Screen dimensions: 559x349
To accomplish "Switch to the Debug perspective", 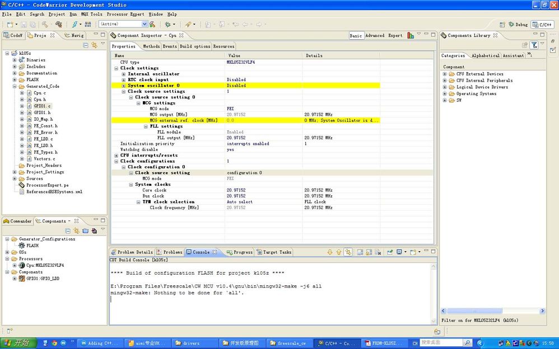I will (518, 25).
